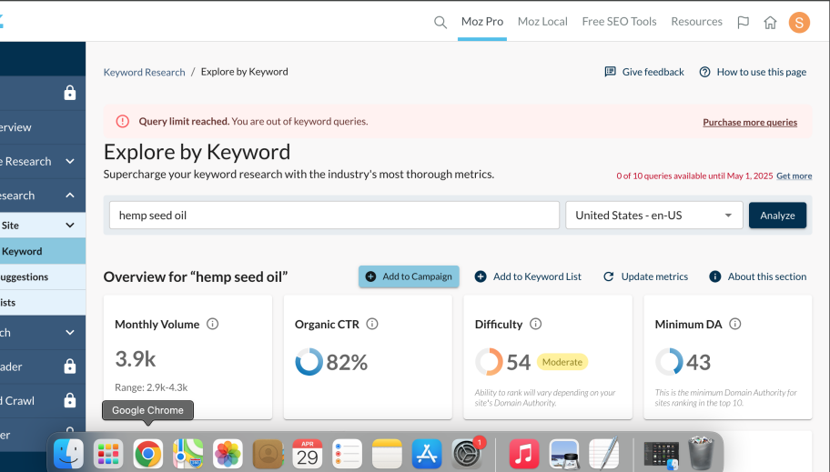Click the Minimum DA info icon
The width and height of the screenshot is (830, 472).
(x=735, y=324)
